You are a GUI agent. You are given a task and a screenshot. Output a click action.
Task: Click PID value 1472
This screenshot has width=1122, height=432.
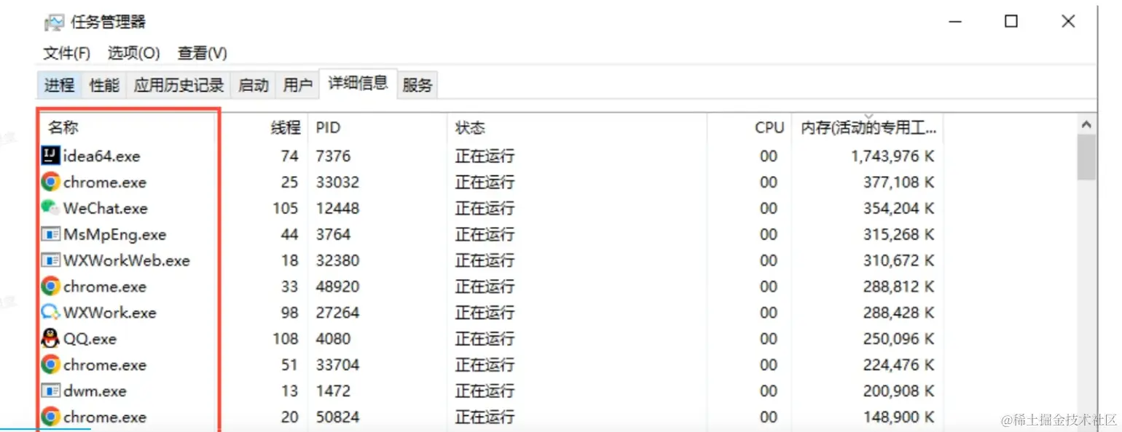[x=333, y=391]
